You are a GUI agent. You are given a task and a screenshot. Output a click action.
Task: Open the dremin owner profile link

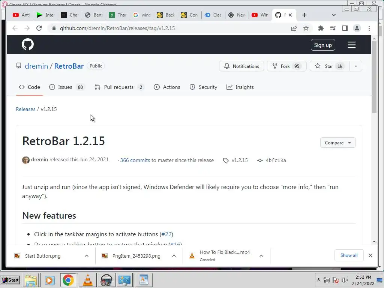click(36, 66)
